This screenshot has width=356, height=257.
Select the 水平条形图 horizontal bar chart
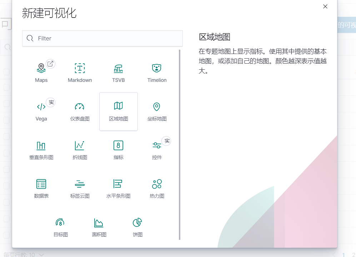pos(118,188)
